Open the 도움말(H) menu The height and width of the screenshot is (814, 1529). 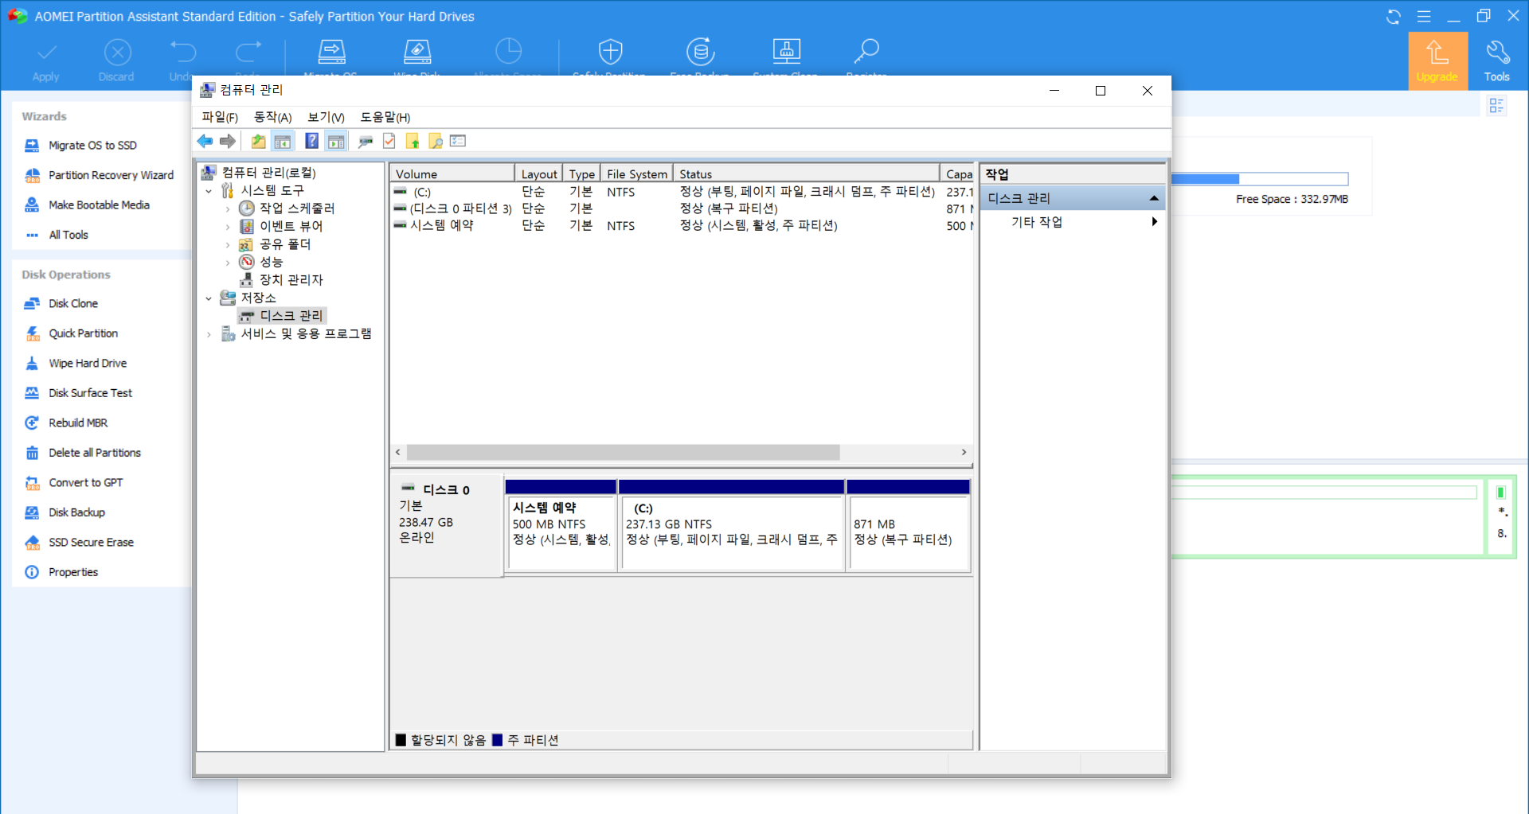click(x=385, y=117)
